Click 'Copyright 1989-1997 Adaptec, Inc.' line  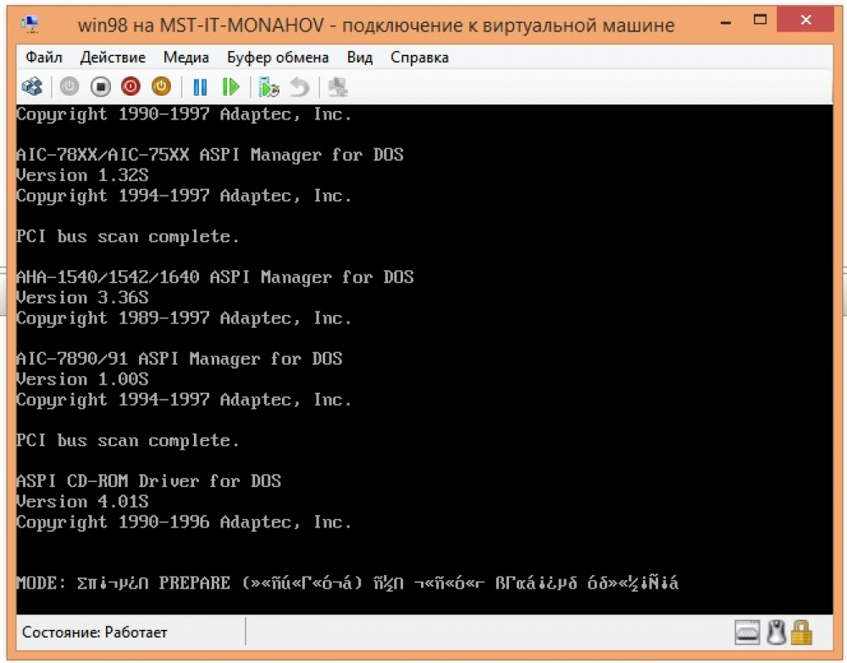(184, 318)
